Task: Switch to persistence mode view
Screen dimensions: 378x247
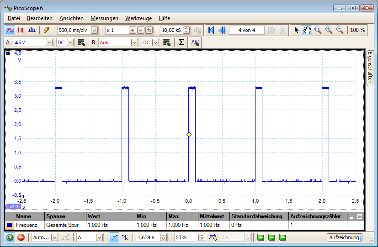Action: 21,30
